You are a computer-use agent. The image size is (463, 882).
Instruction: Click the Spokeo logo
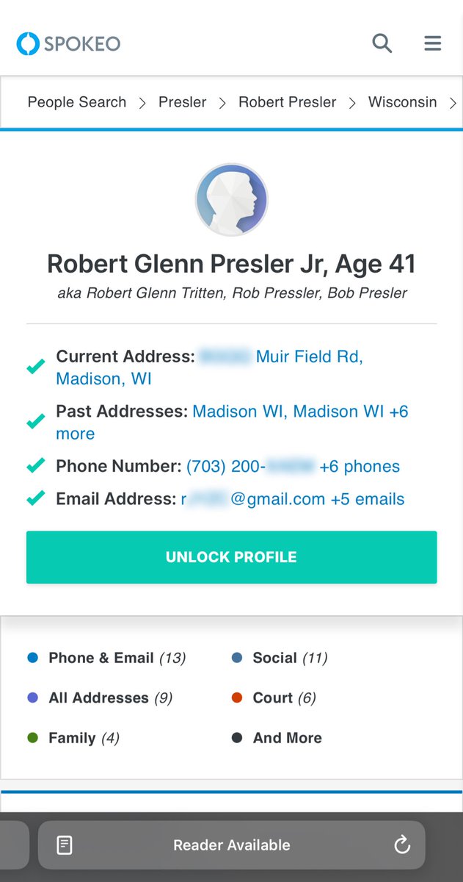tap(68, 43)
